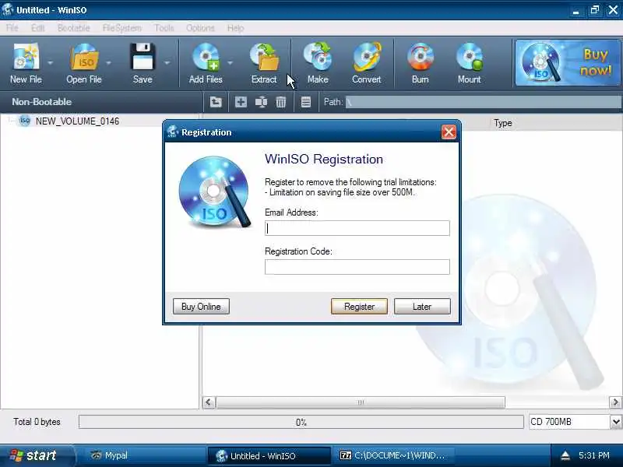This screenshot has width=623, height=467.
Task: Click the rename icon in the path bar
Action: pyautogui.click(x=261, y=102)
